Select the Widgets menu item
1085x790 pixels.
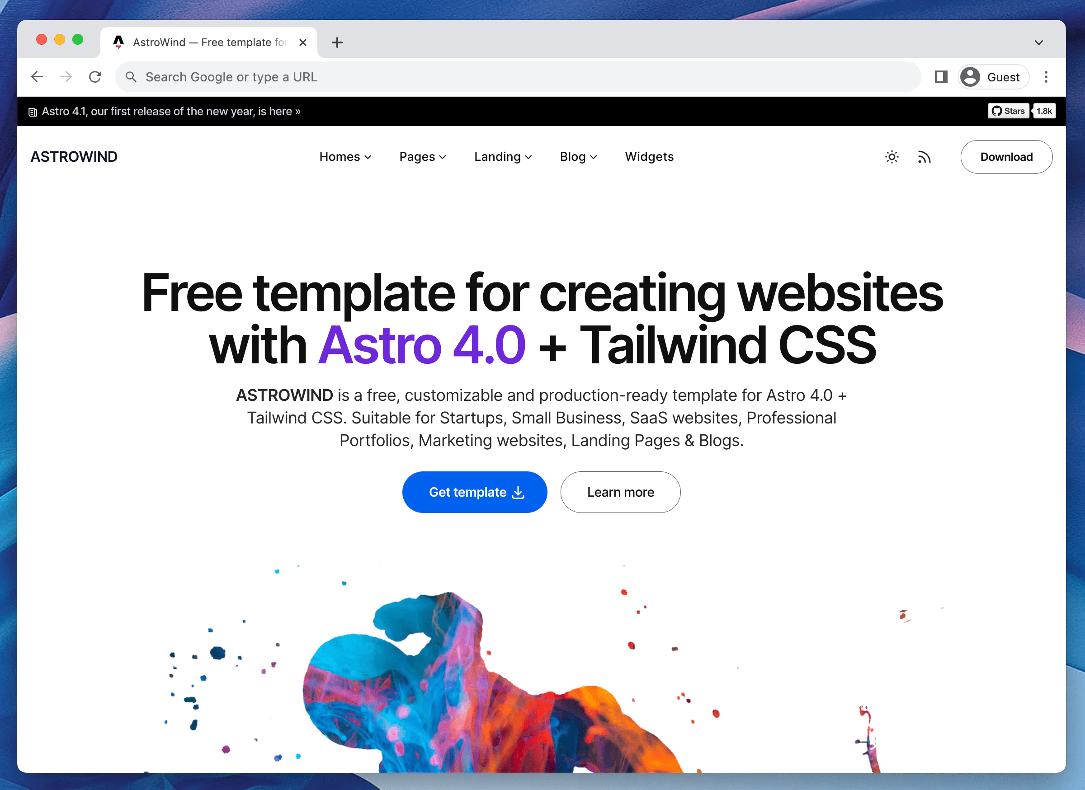point(650,157)
